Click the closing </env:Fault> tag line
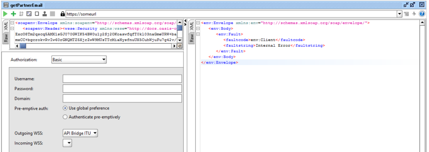Image resolution: width=429 pixels, height=152 pixels. tap(231, 51)
